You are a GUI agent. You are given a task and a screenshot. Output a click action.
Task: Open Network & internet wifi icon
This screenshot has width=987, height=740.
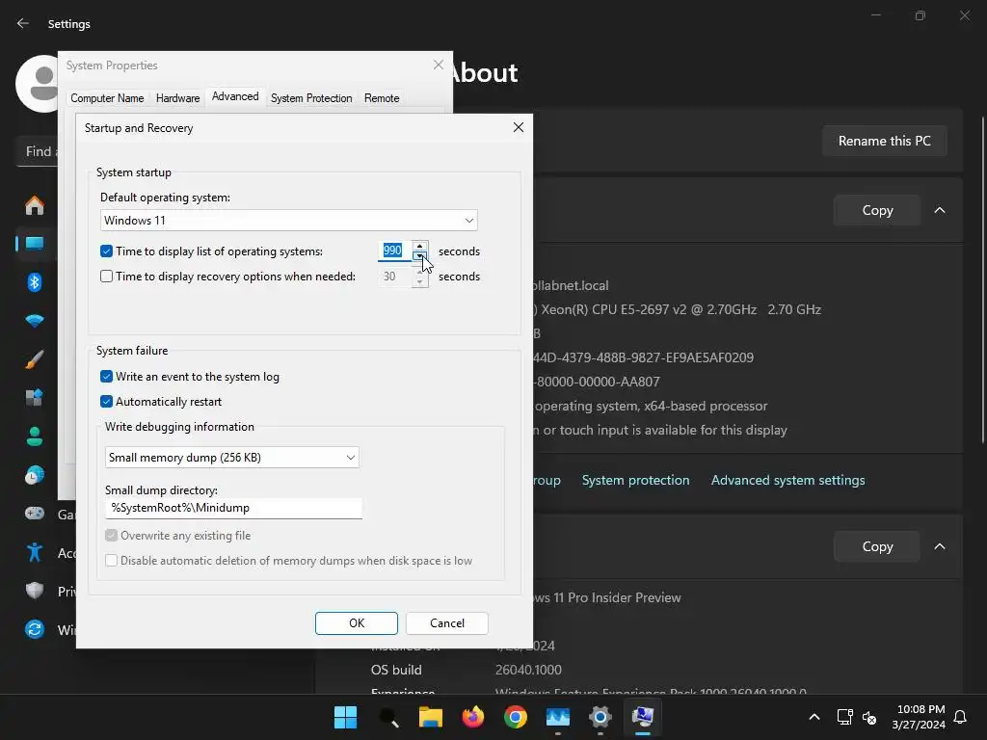[x=35, y=321]
